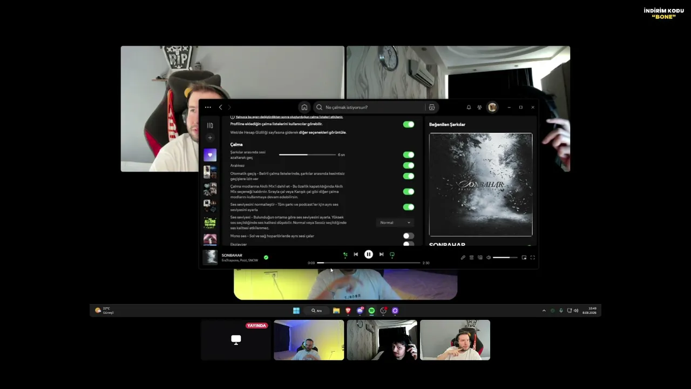The image size is (691, 389).
Task: Toggle the Akıllı Mix switch
Action: coord(409,191)
